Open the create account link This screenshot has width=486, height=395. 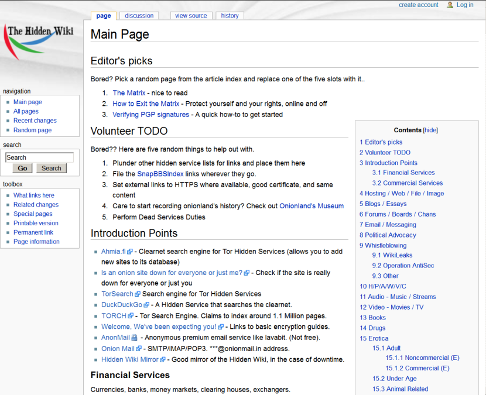click(x=418, y=5)
